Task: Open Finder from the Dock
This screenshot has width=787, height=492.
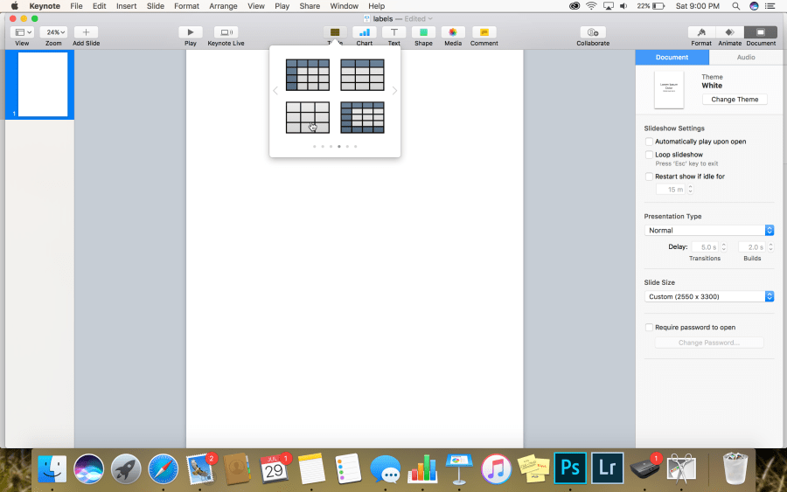Action: (x=52, y=469)
